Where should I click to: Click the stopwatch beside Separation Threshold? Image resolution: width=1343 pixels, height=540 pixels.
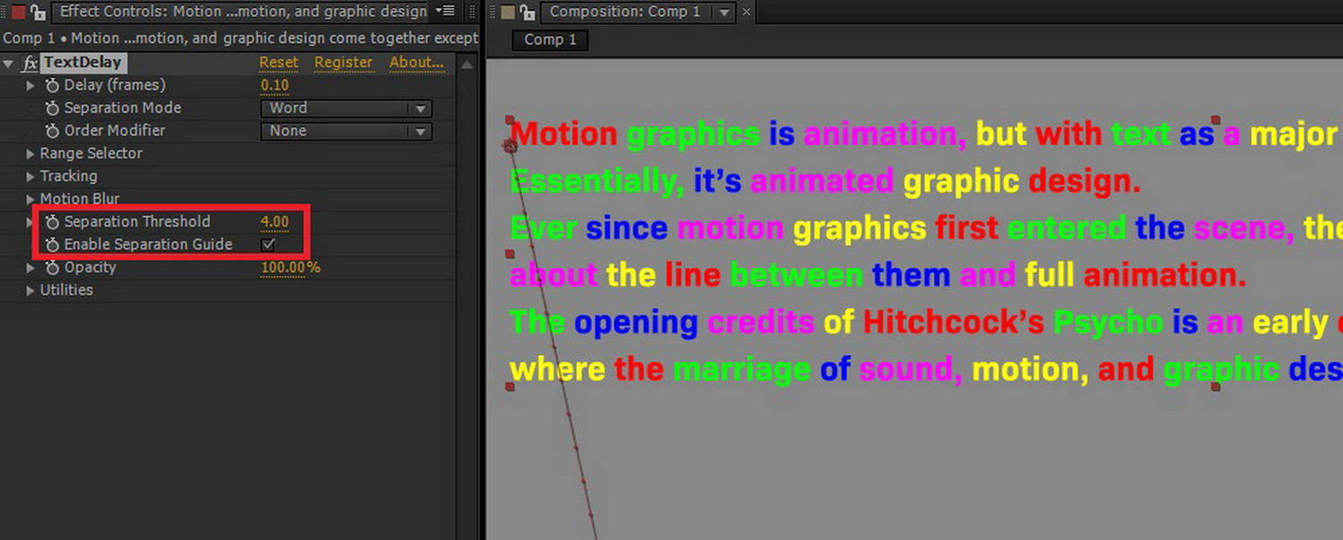(53, 222)
